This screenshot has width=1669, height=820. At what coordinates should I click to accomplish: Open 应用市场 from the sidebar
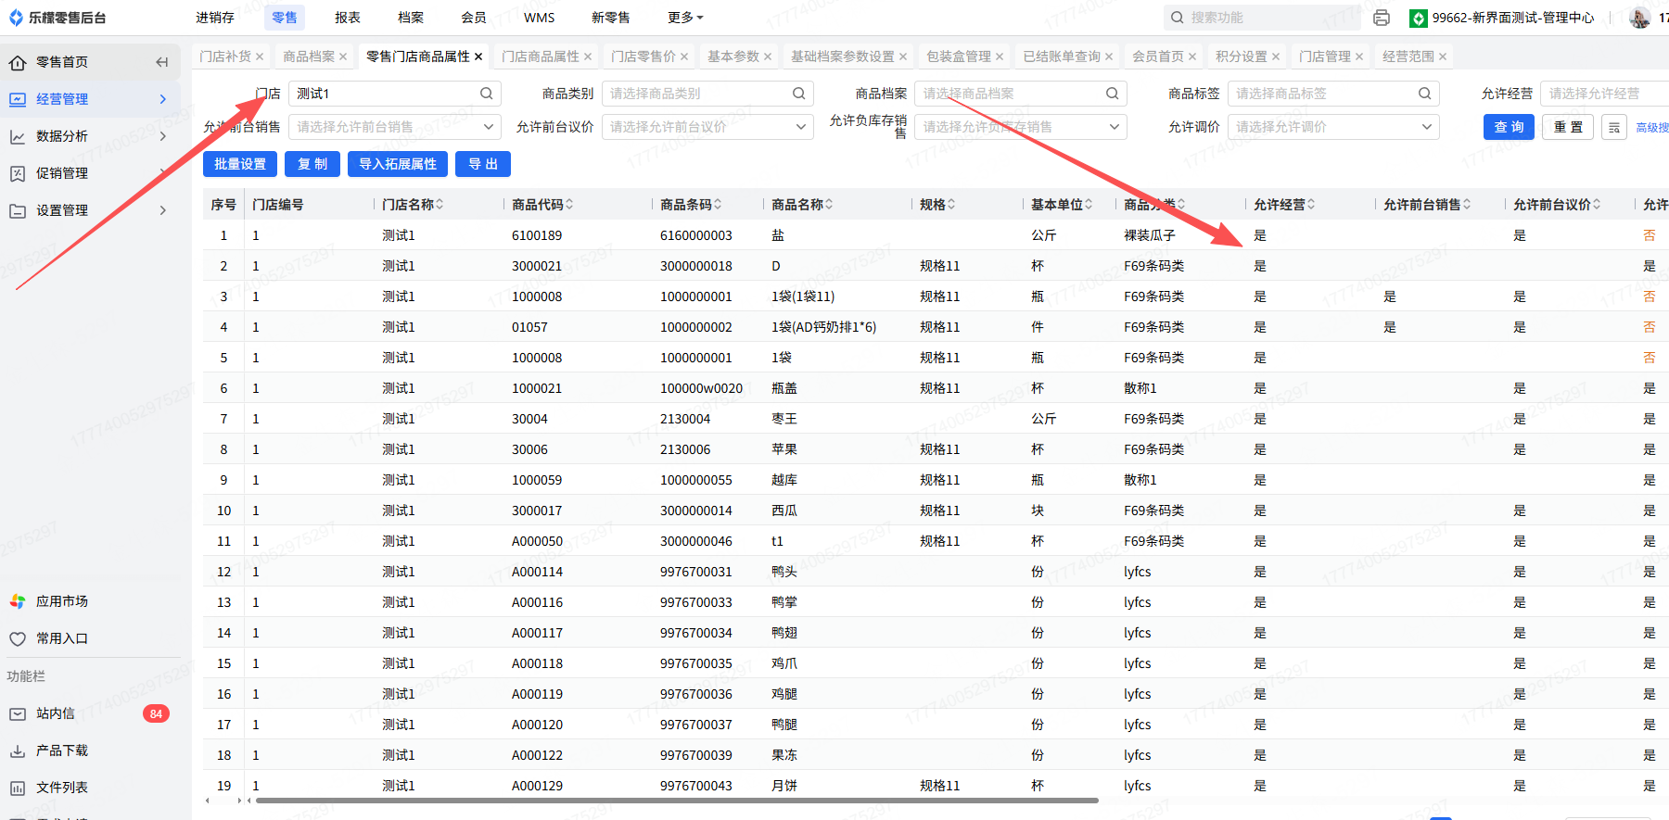[62, 601]
